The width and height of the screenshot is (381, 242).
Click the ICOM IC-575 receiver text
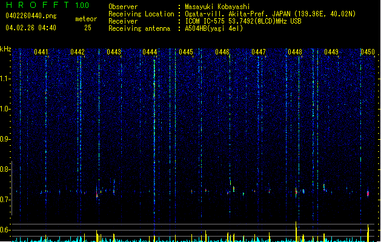243,21
